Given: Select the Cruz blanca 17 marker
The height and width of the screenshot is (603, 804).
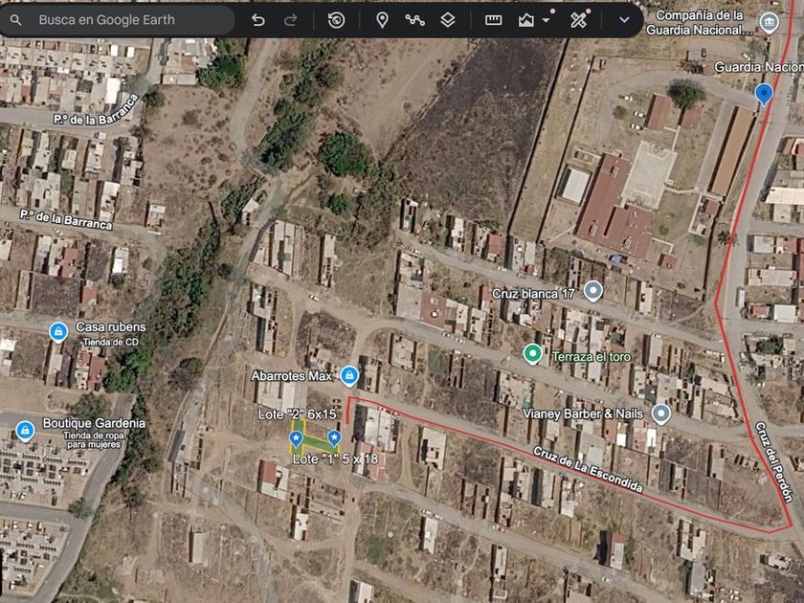Looking at the screenshot, I should 593,292.
